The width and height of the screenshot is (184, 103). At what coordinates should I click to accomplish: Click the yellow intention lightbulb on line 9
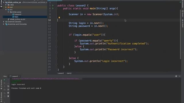59,18
